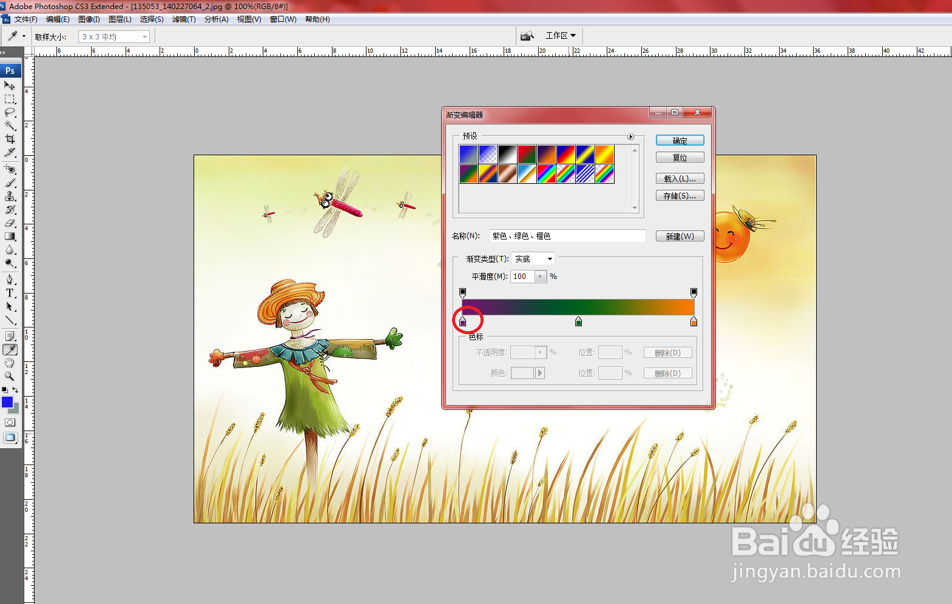Select the Rectangular Marquee tool

[10, 99]
